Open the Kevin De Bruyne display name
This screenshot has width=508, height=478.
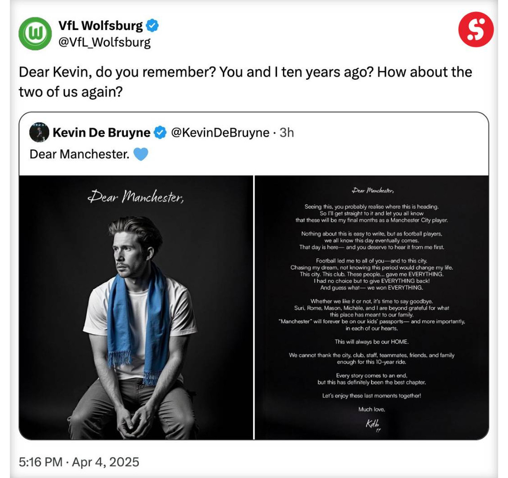[x=102, y=132]
